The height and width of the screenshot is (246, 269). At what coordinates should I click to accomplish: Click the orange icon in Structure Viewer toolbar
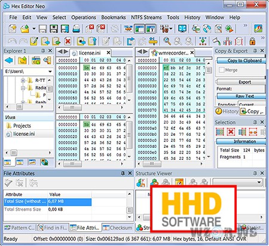click(179, 182)
